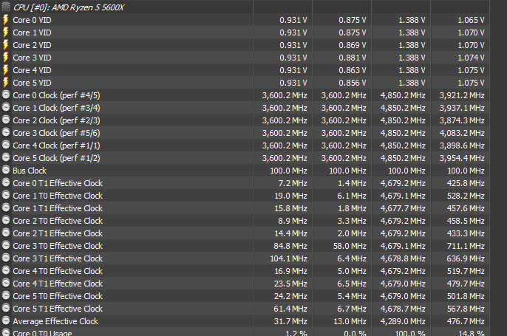Click clock icon for Core 3 Clock (perf #5/6)
The image size is (507, 336).
[6, 132]
